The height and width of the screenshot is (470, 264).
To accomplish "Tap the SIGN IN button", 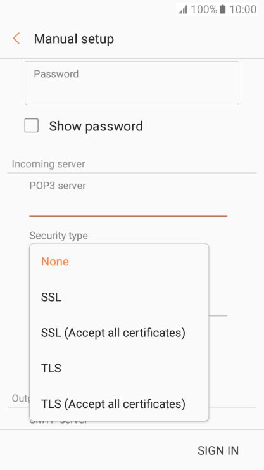I will click(x=218, y=450).
